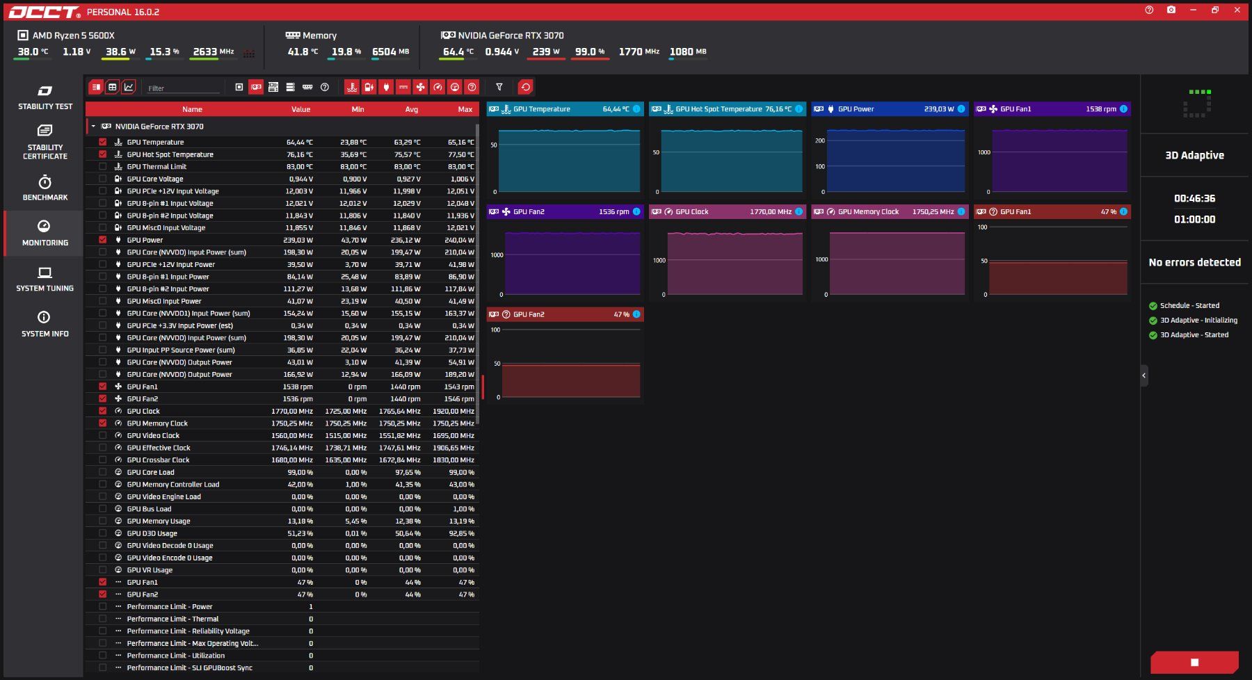Viewport: 1252px width, 680px height.
Task: Switch to graphs-only view mode
Action: tap(129, 87)
